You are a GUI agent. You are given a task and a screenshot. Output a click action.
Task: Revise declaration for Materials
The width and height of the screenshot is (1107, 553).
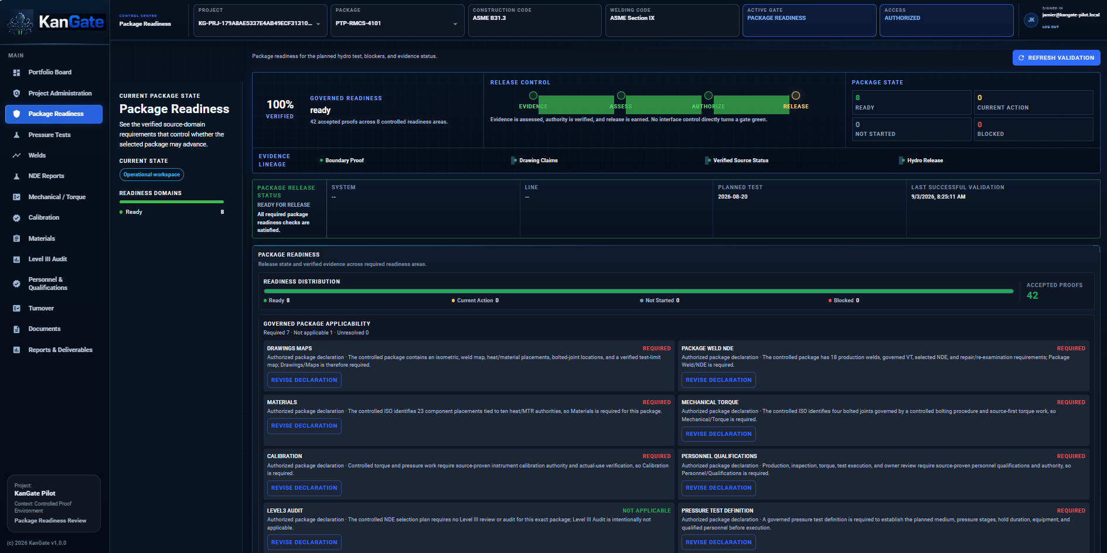point(304,426)
